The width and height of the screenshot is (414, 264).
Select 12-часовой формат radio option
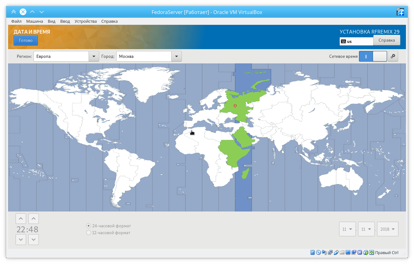89,233
